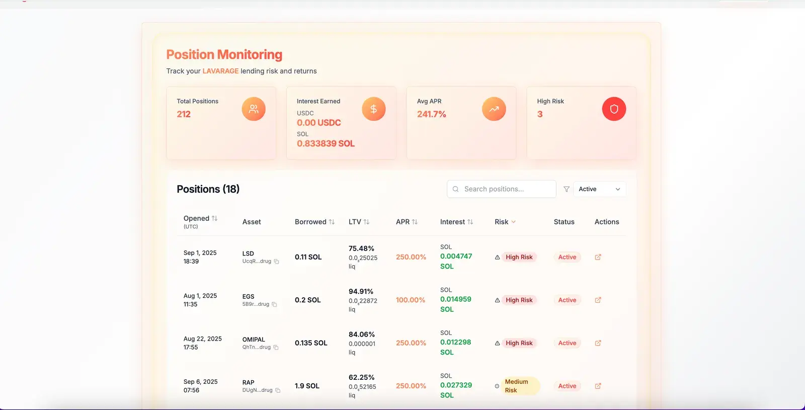Sort by Opened column arrows
Viewport: 805px width, 410px height.
tap(214, 218)
